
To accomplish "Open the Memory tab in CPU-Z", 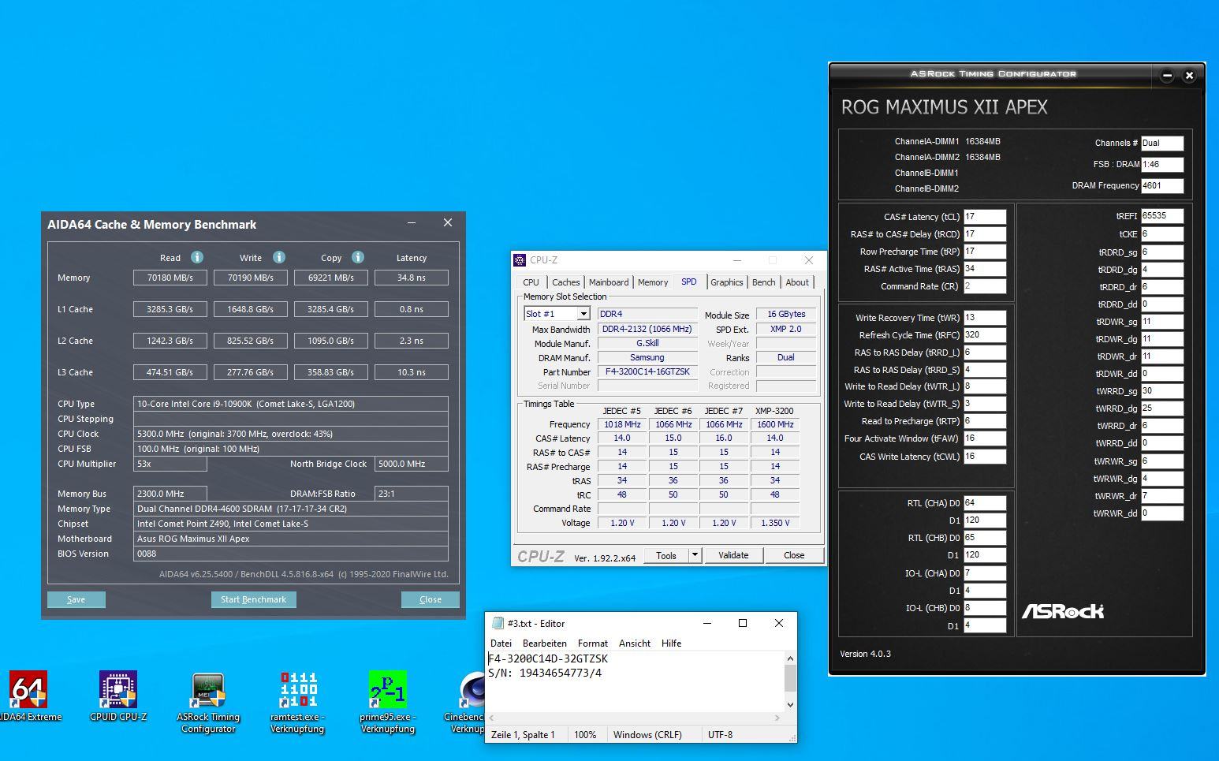I will pyautogui.click(x=653, y=282).
